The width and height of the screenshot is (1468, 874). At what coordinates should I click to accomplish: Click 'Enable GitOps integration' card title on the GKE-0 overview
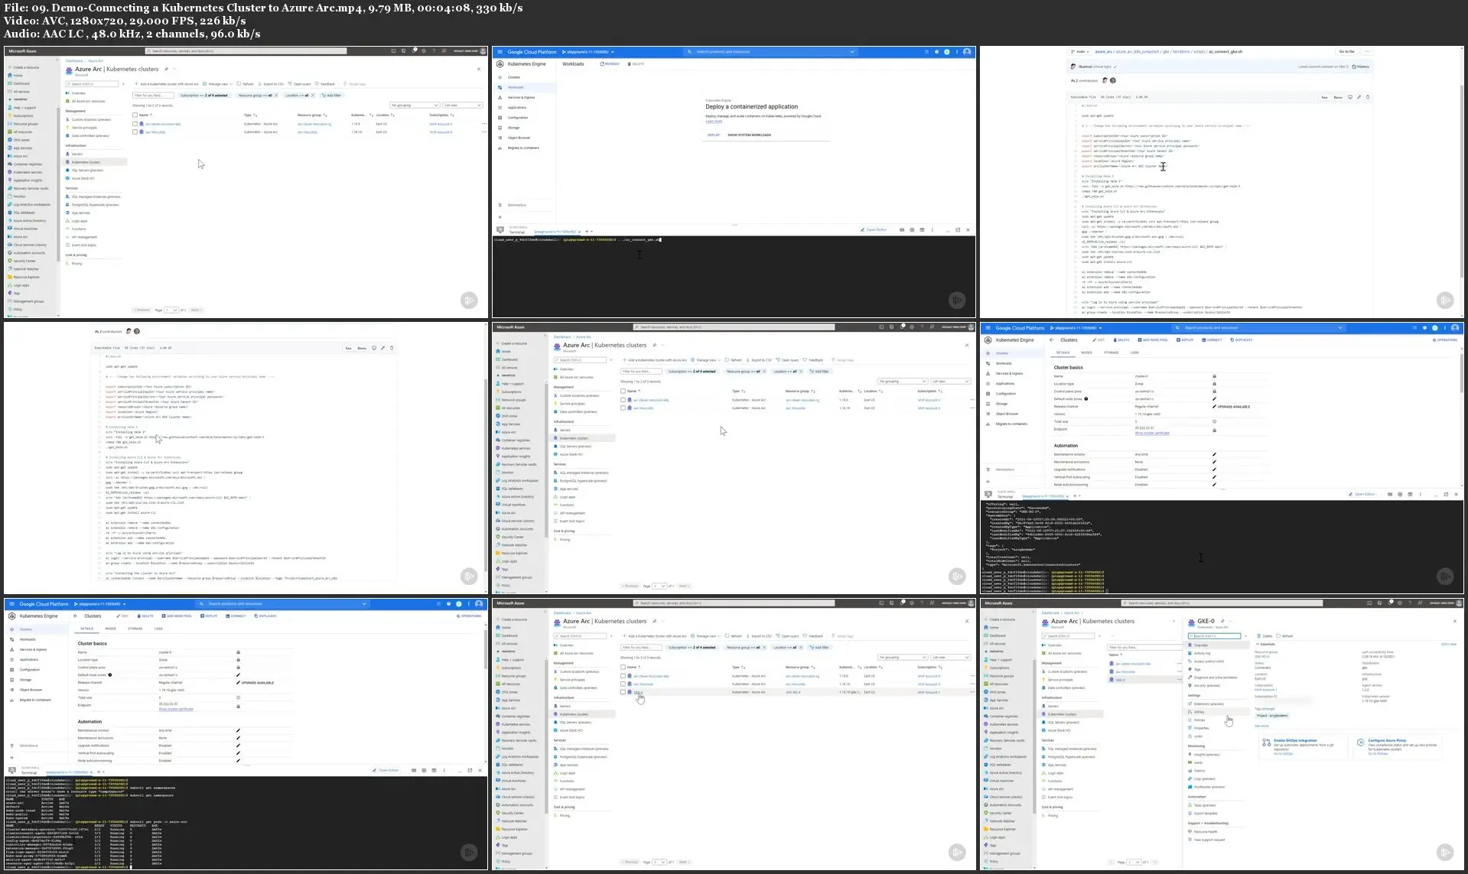tap(1295, 741)
